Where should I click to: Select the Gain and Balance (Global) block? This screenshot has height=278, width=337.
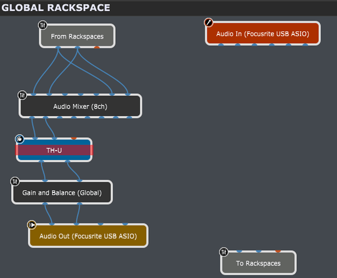click(x=62, y=192)
